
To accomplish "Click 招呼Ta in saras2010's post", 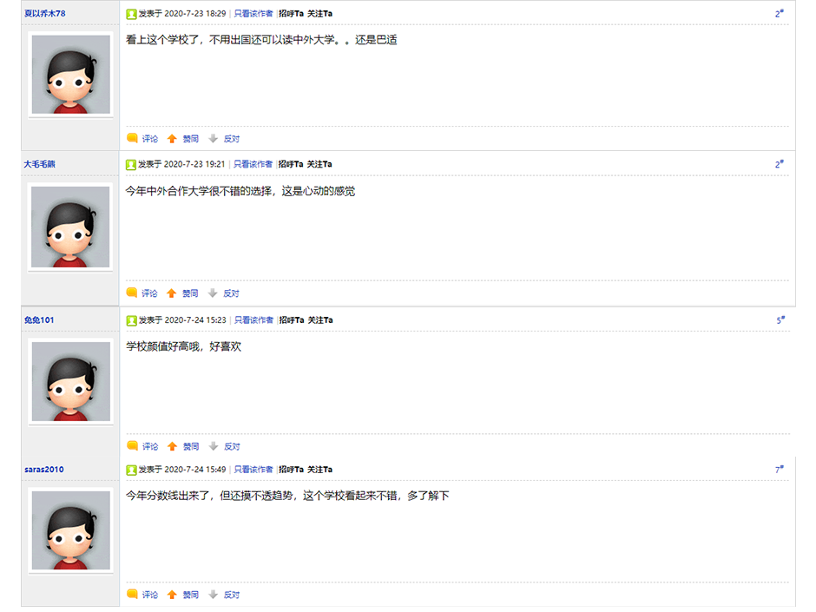I will [x=291, y=470].
